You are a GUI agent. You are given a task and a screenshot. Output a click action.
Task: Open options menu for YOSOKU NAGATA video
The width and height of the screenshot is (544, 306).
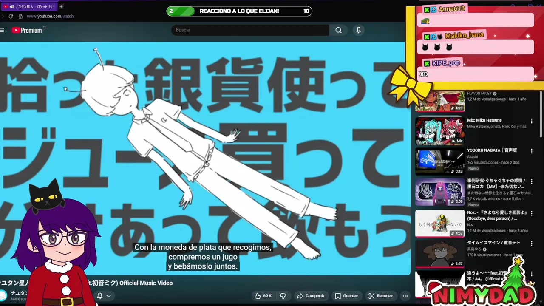[x=531, y=151]
